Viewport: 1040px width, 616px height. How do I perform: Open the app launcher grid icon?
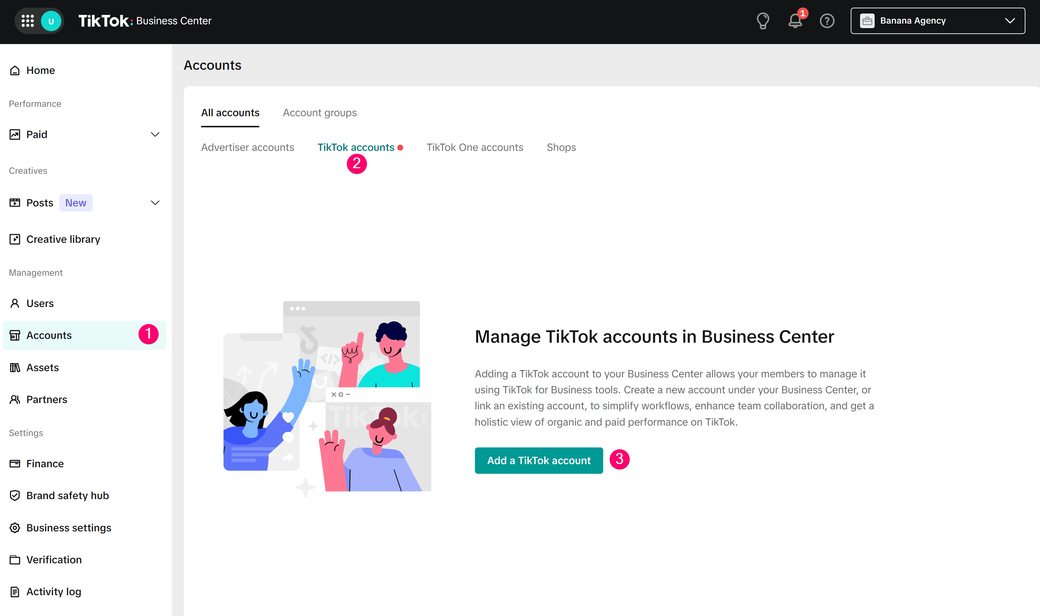coord(27,21)
